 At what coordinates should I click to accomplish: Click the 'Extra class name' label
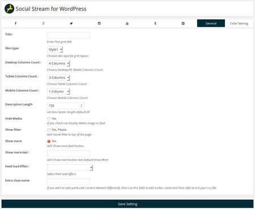tap(17, 181)
